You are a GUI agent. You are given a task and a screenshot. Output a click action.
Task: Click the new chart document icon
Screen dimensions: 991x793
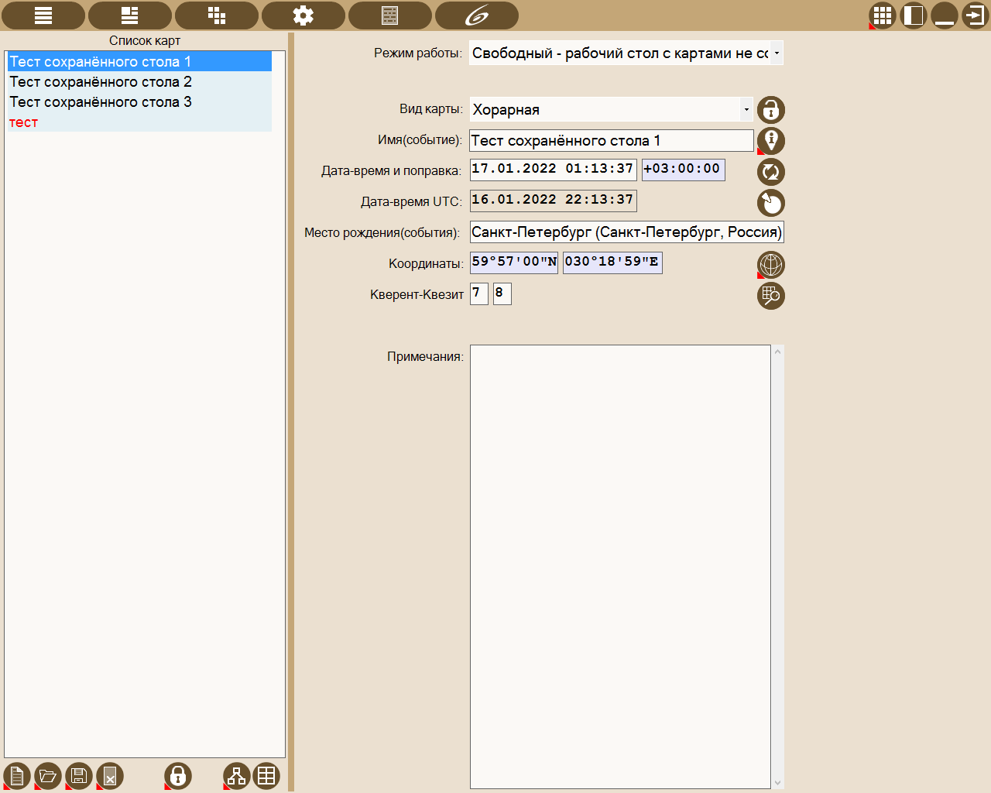tap(17, 775)
